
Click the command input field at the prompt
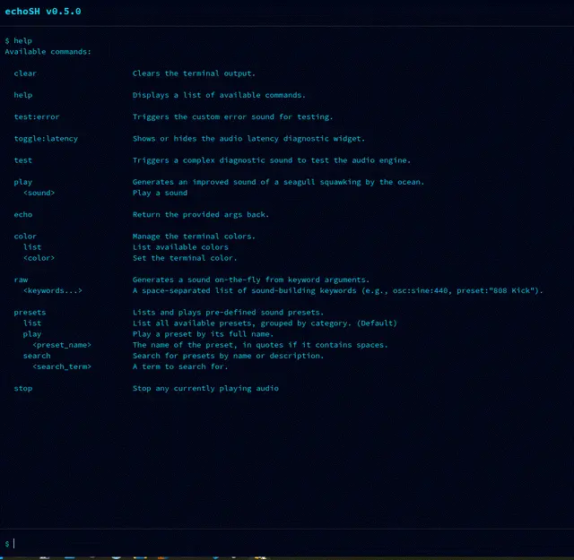[x=287, y=543]
